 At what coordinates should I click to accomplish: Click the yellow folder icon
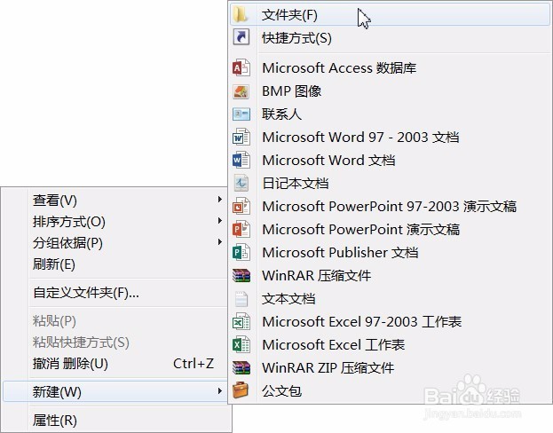click(x=241, y=15)
